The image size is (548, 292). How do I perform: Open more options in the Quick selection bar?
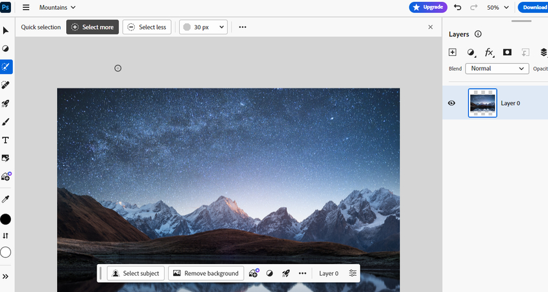(243, 27)
